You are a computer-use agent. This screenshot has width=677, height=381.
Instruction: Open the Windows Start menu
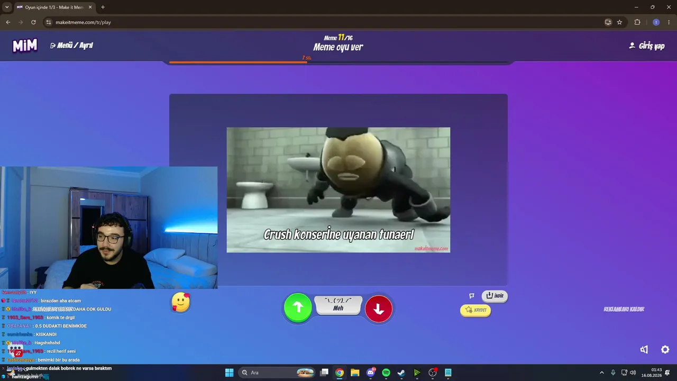(230, 373)
